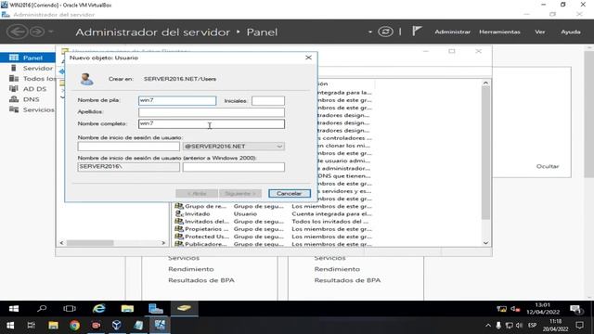Image resolution: width=594 pixels, height=334 pixels.
Task: Select Panel in the sidebar
Action: (28, 58)
